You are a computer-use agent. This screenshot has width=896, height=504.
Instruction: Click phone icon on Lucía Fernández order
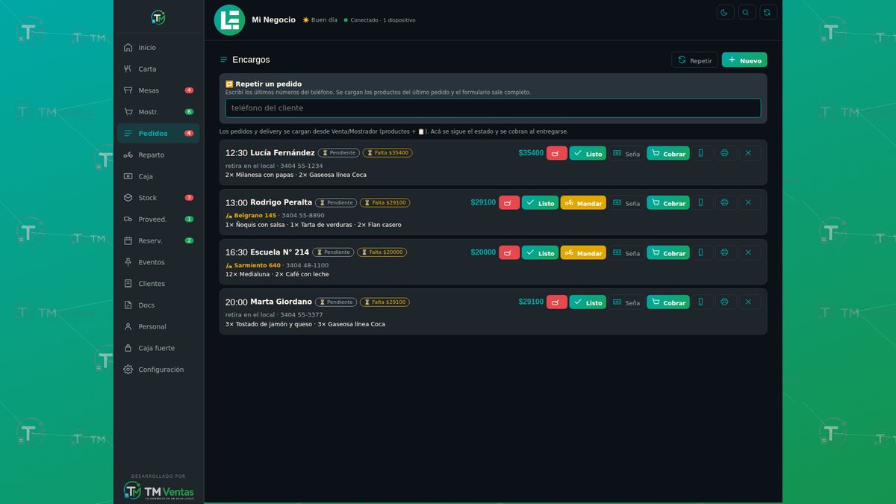[x=701, y=153]
